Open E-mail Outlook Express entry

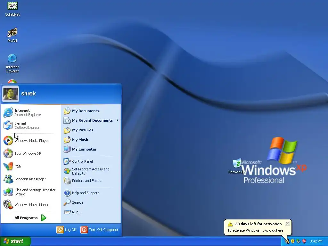[x=30, y=125]
